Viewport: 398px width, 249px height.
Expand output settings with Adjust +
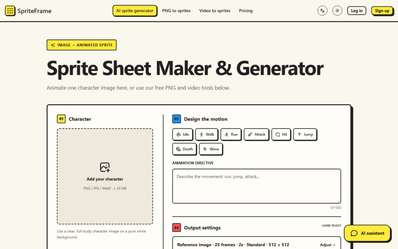pyautogui.click(x=328, y=245)
